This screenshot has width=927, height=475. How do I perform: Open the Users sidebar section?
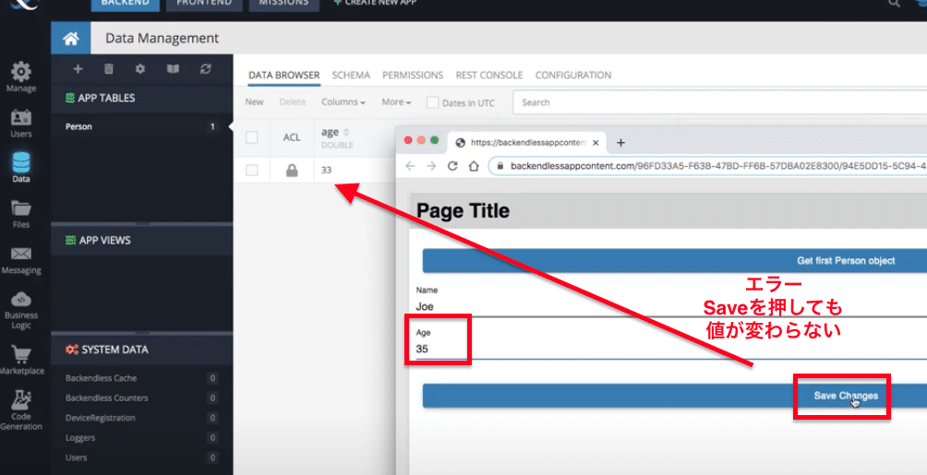[x=20, y=124]
